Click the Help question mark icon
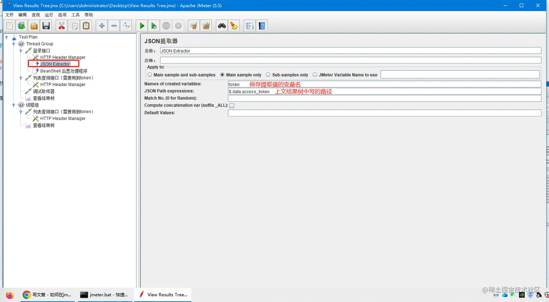Image resolution: width=549 pixels, height=302 pixels. point(262,26)
